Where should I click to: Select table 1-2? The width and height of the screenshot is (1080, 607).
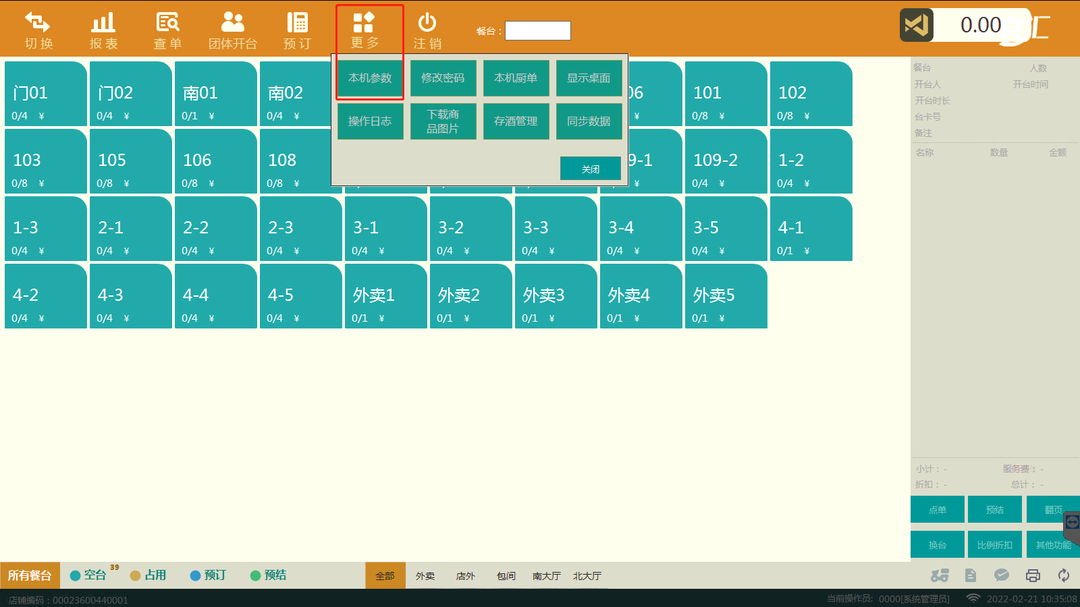(811, 161)
